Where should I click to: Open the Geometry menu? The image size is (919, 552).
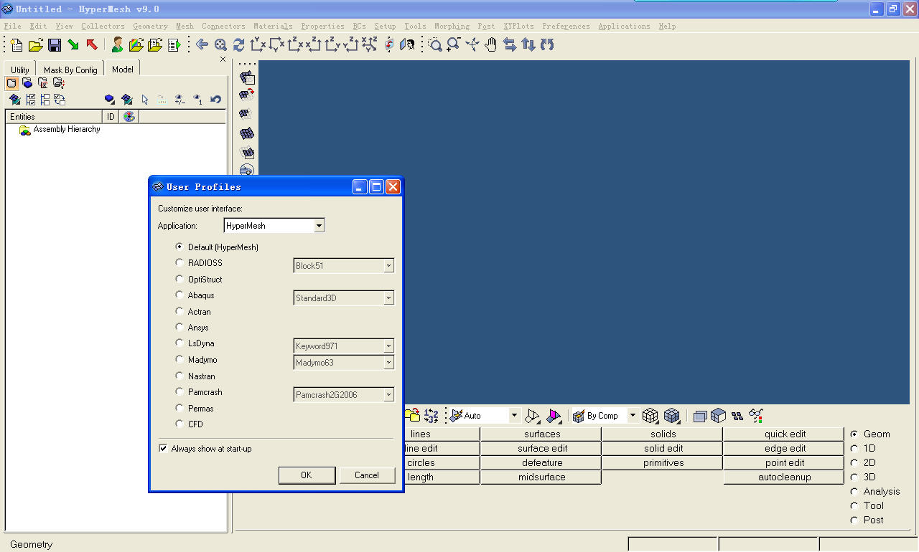coord(150,27)
